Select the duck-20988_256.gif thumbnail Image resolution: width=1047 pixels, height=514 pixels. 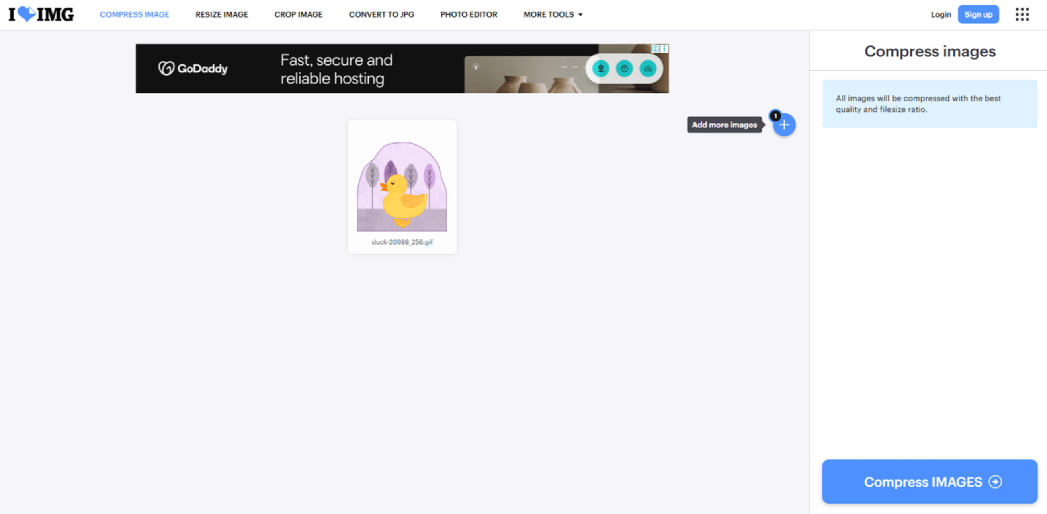coord(402,187)
